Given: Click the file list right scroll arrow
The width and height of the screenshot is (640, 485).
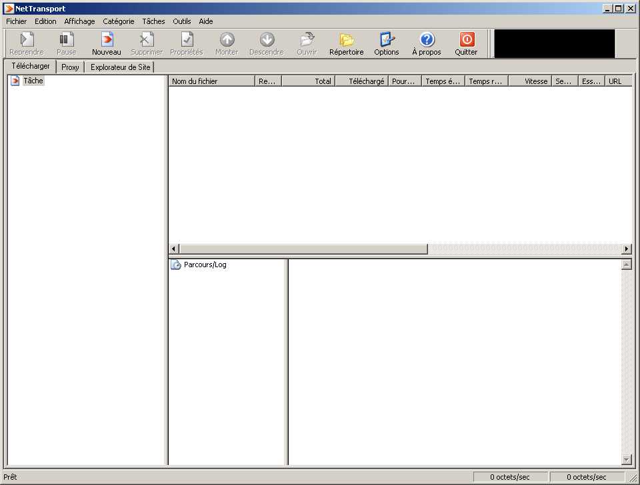Looking at the screenshot, I should pos(627,248).
